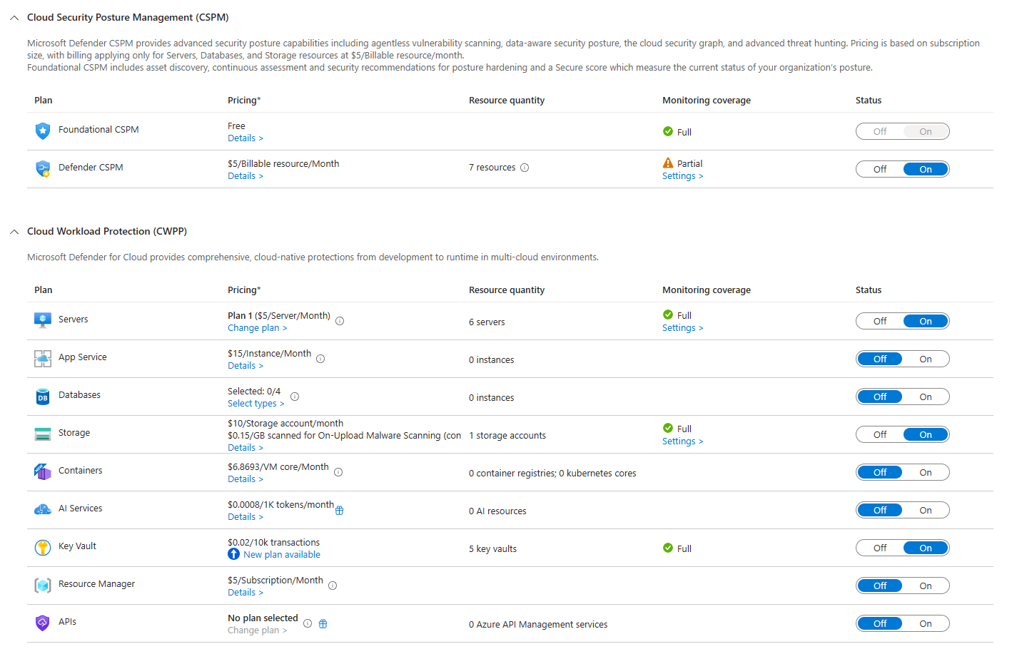Click the info icon beside Resource Manager pricing

[x=333, y=586]
